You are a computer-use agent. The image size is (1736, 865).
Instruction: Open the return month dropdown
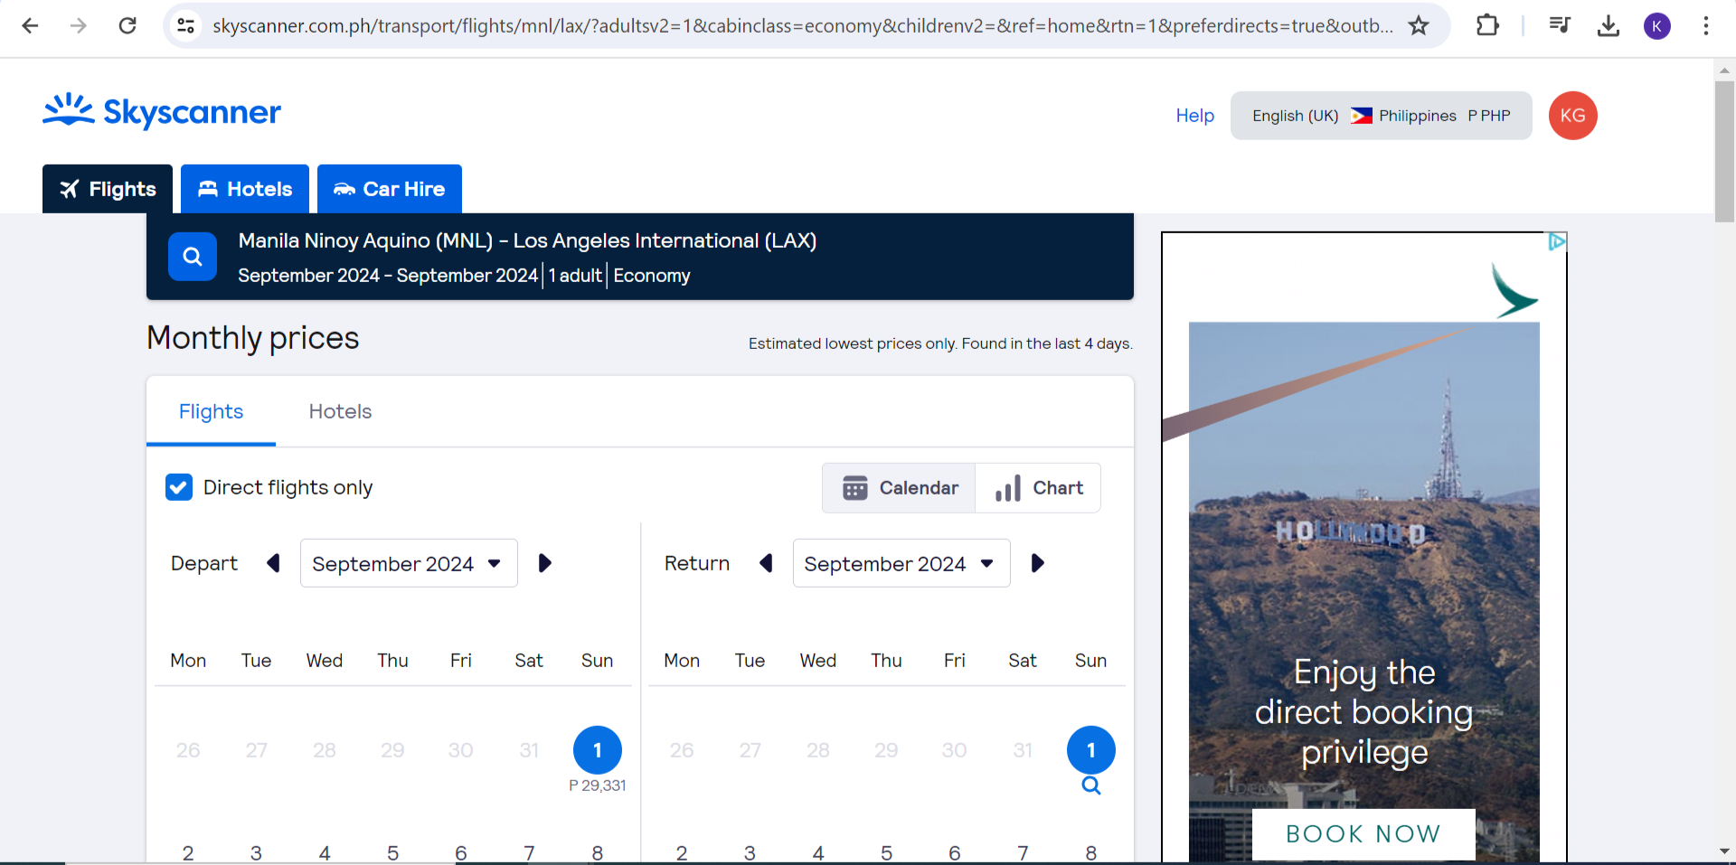[x=901, y=563]
